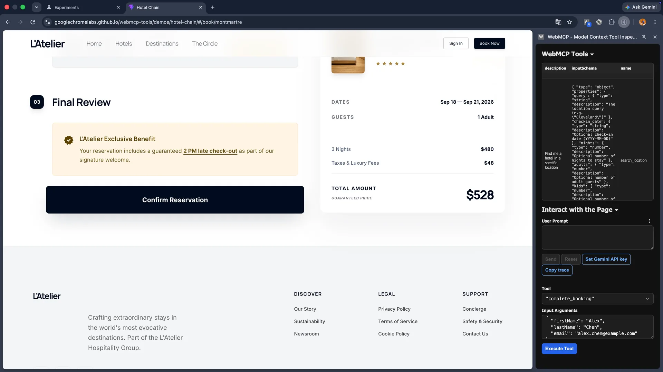Click the hotel room thumbnail image
The height and width of the screenshot is (372, 663).
(348, 65)
